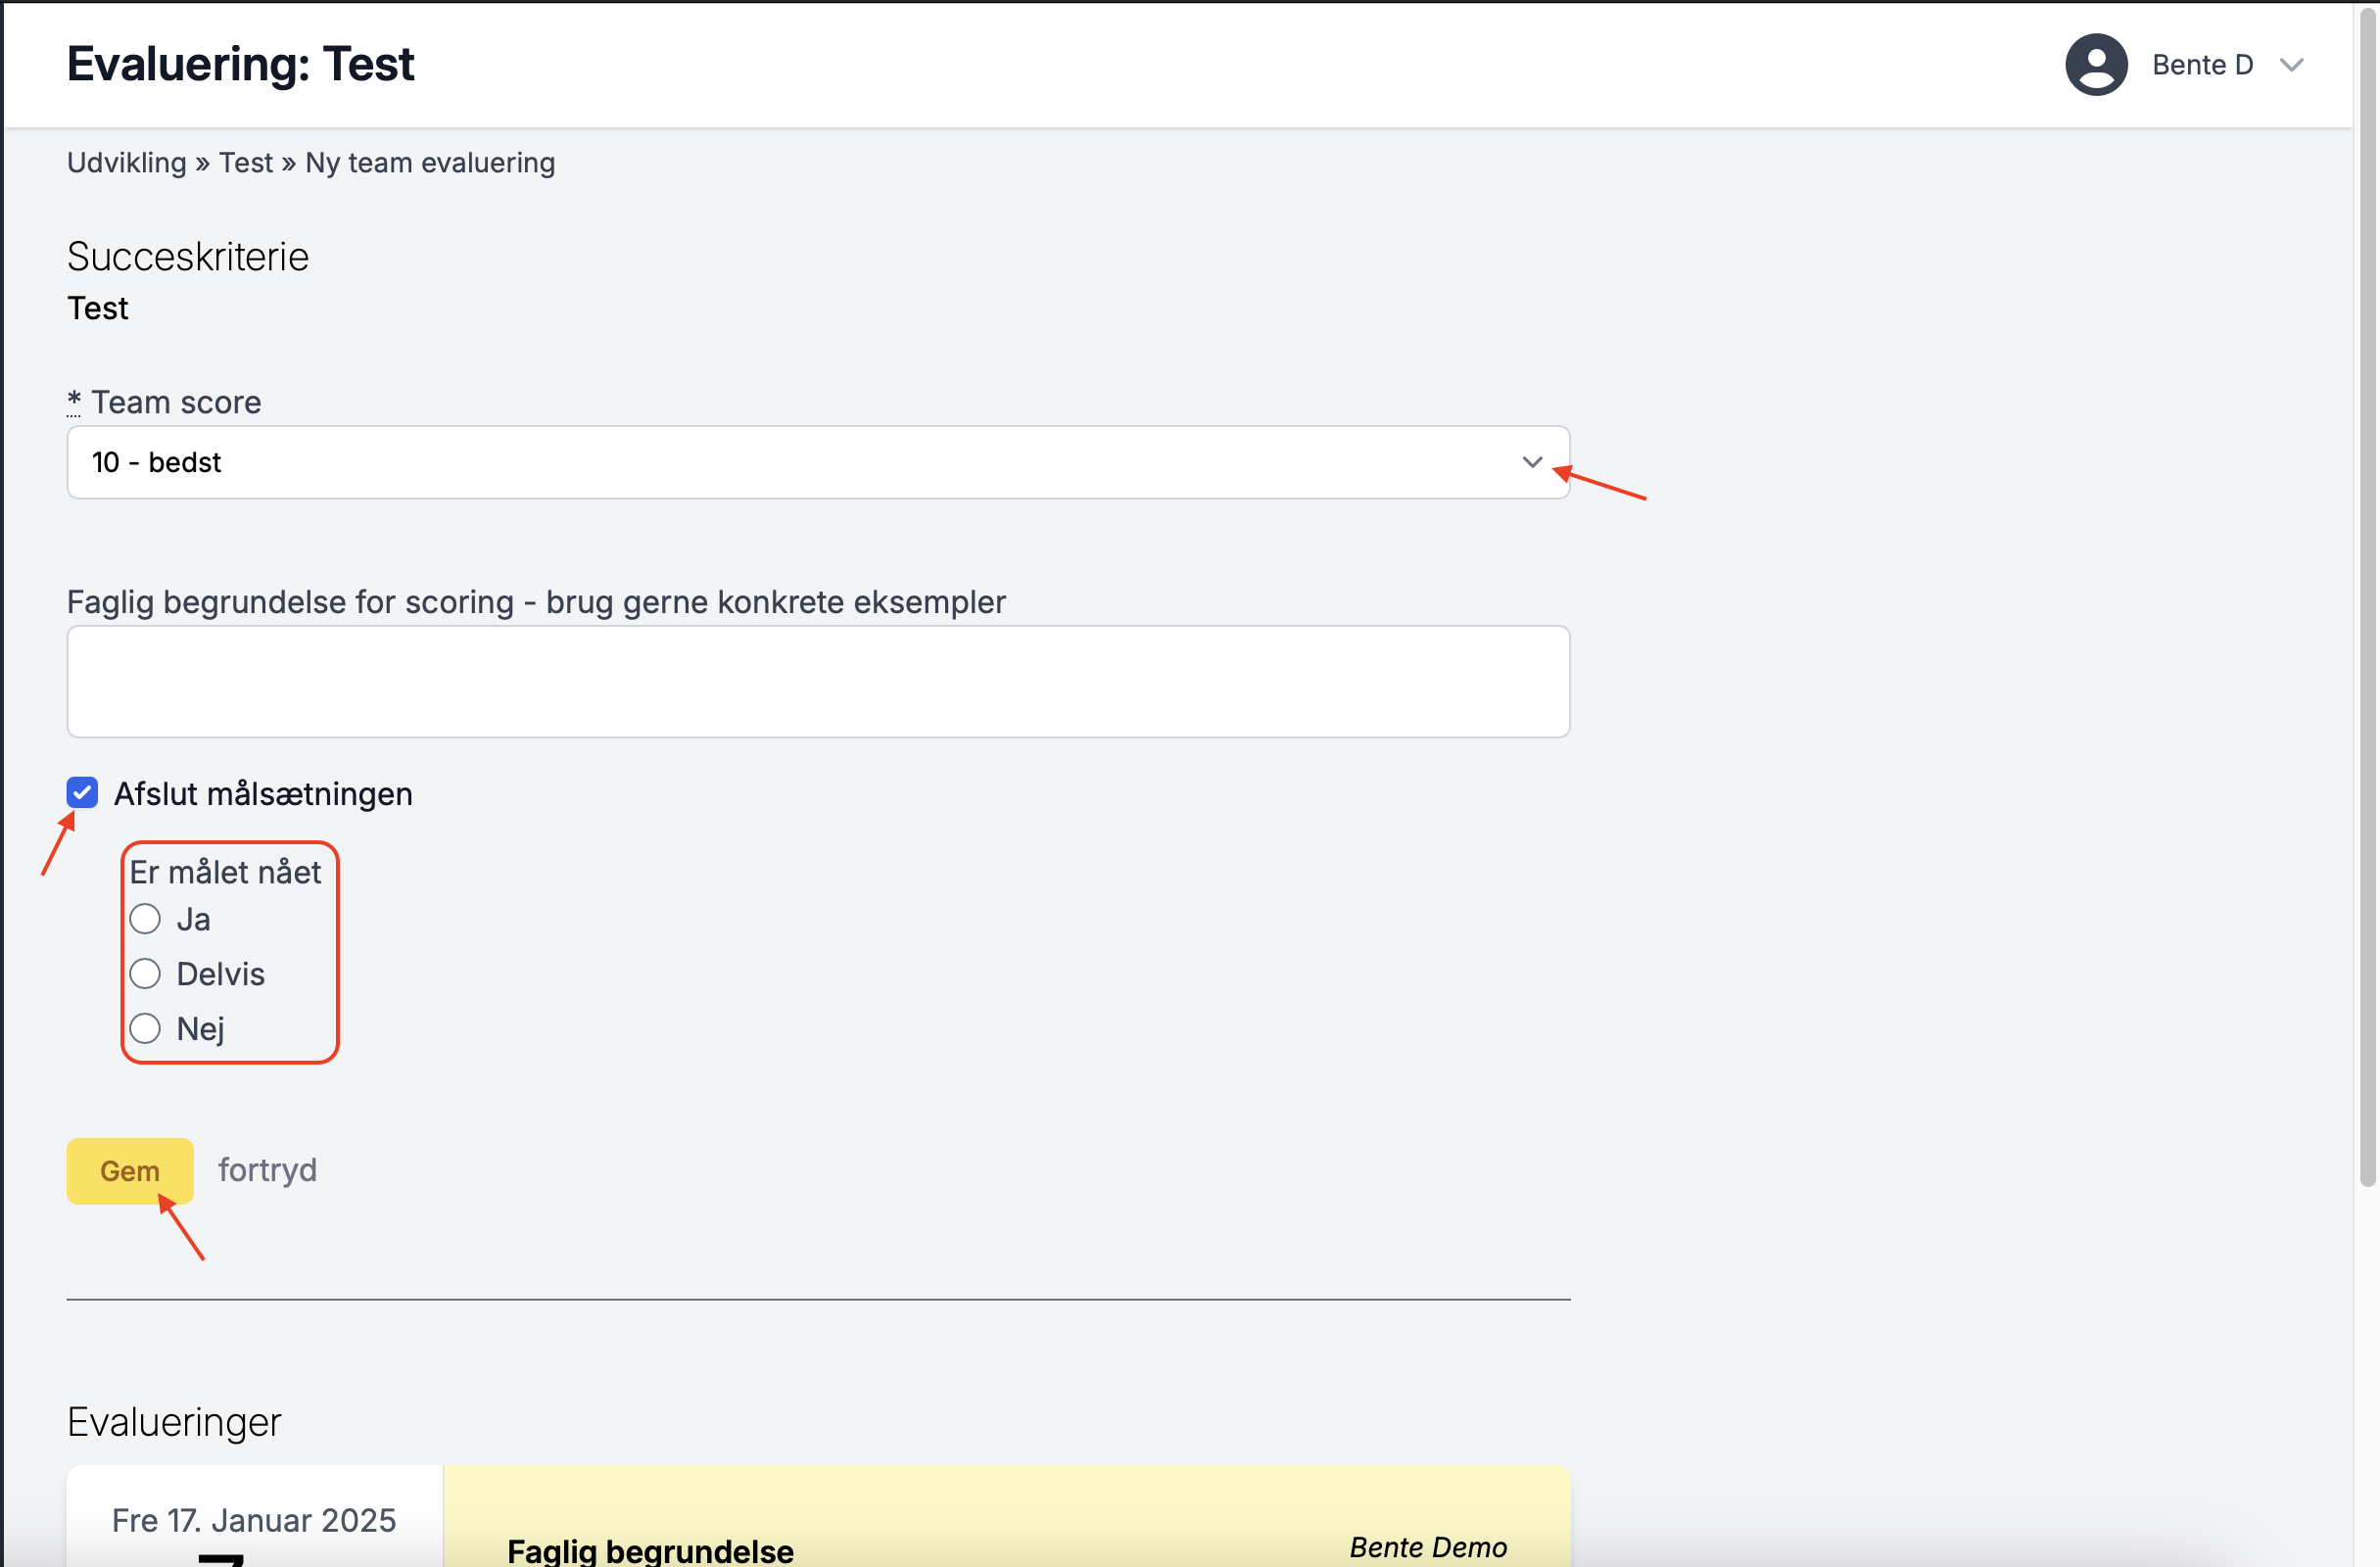
Task: Click the fortryd link
Action: click(267, 1170)
